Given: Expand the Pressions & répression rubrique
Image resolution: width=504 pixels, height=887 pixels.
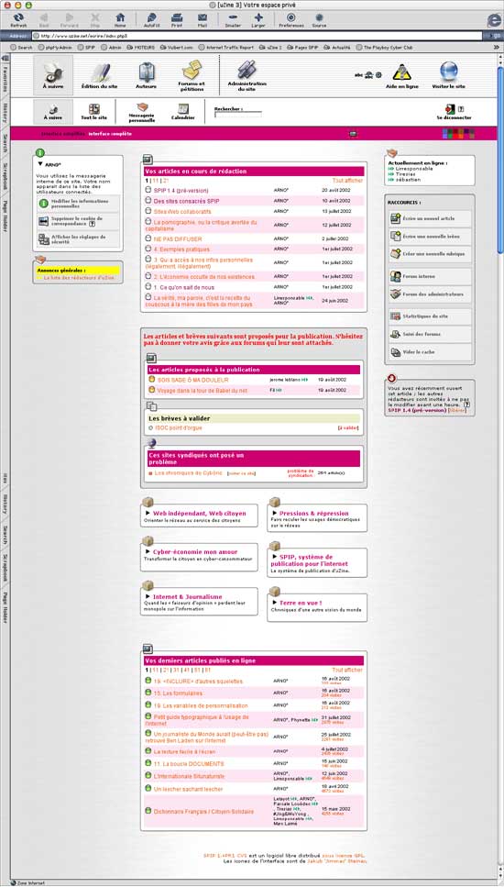Looking at the screenshot, I should pyautogui.click(x=275, y=514).
